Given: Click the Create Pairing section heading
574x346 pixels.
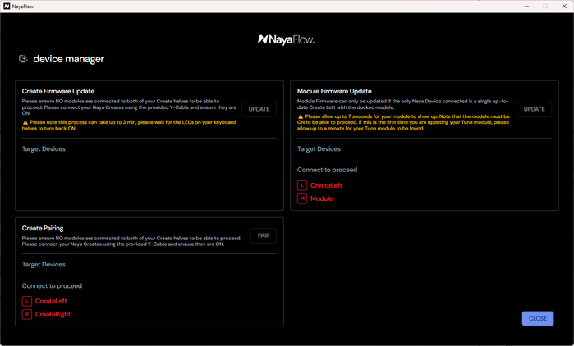Looking at the screenshot, I should [x=43, y=229].
